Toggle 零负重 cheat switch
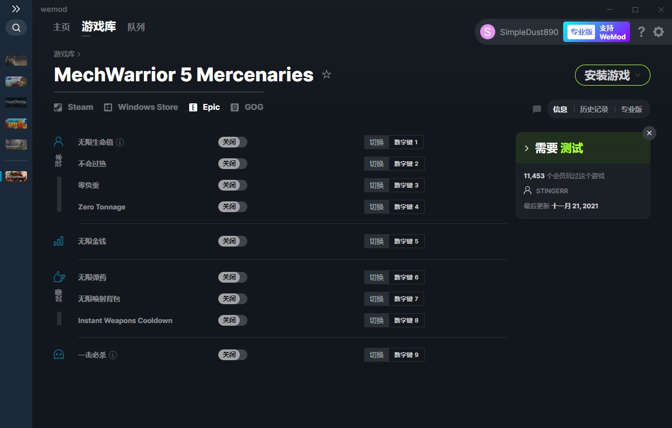This screenshot has height=428, width=672. pyautogui.click(x=233, y=185)
